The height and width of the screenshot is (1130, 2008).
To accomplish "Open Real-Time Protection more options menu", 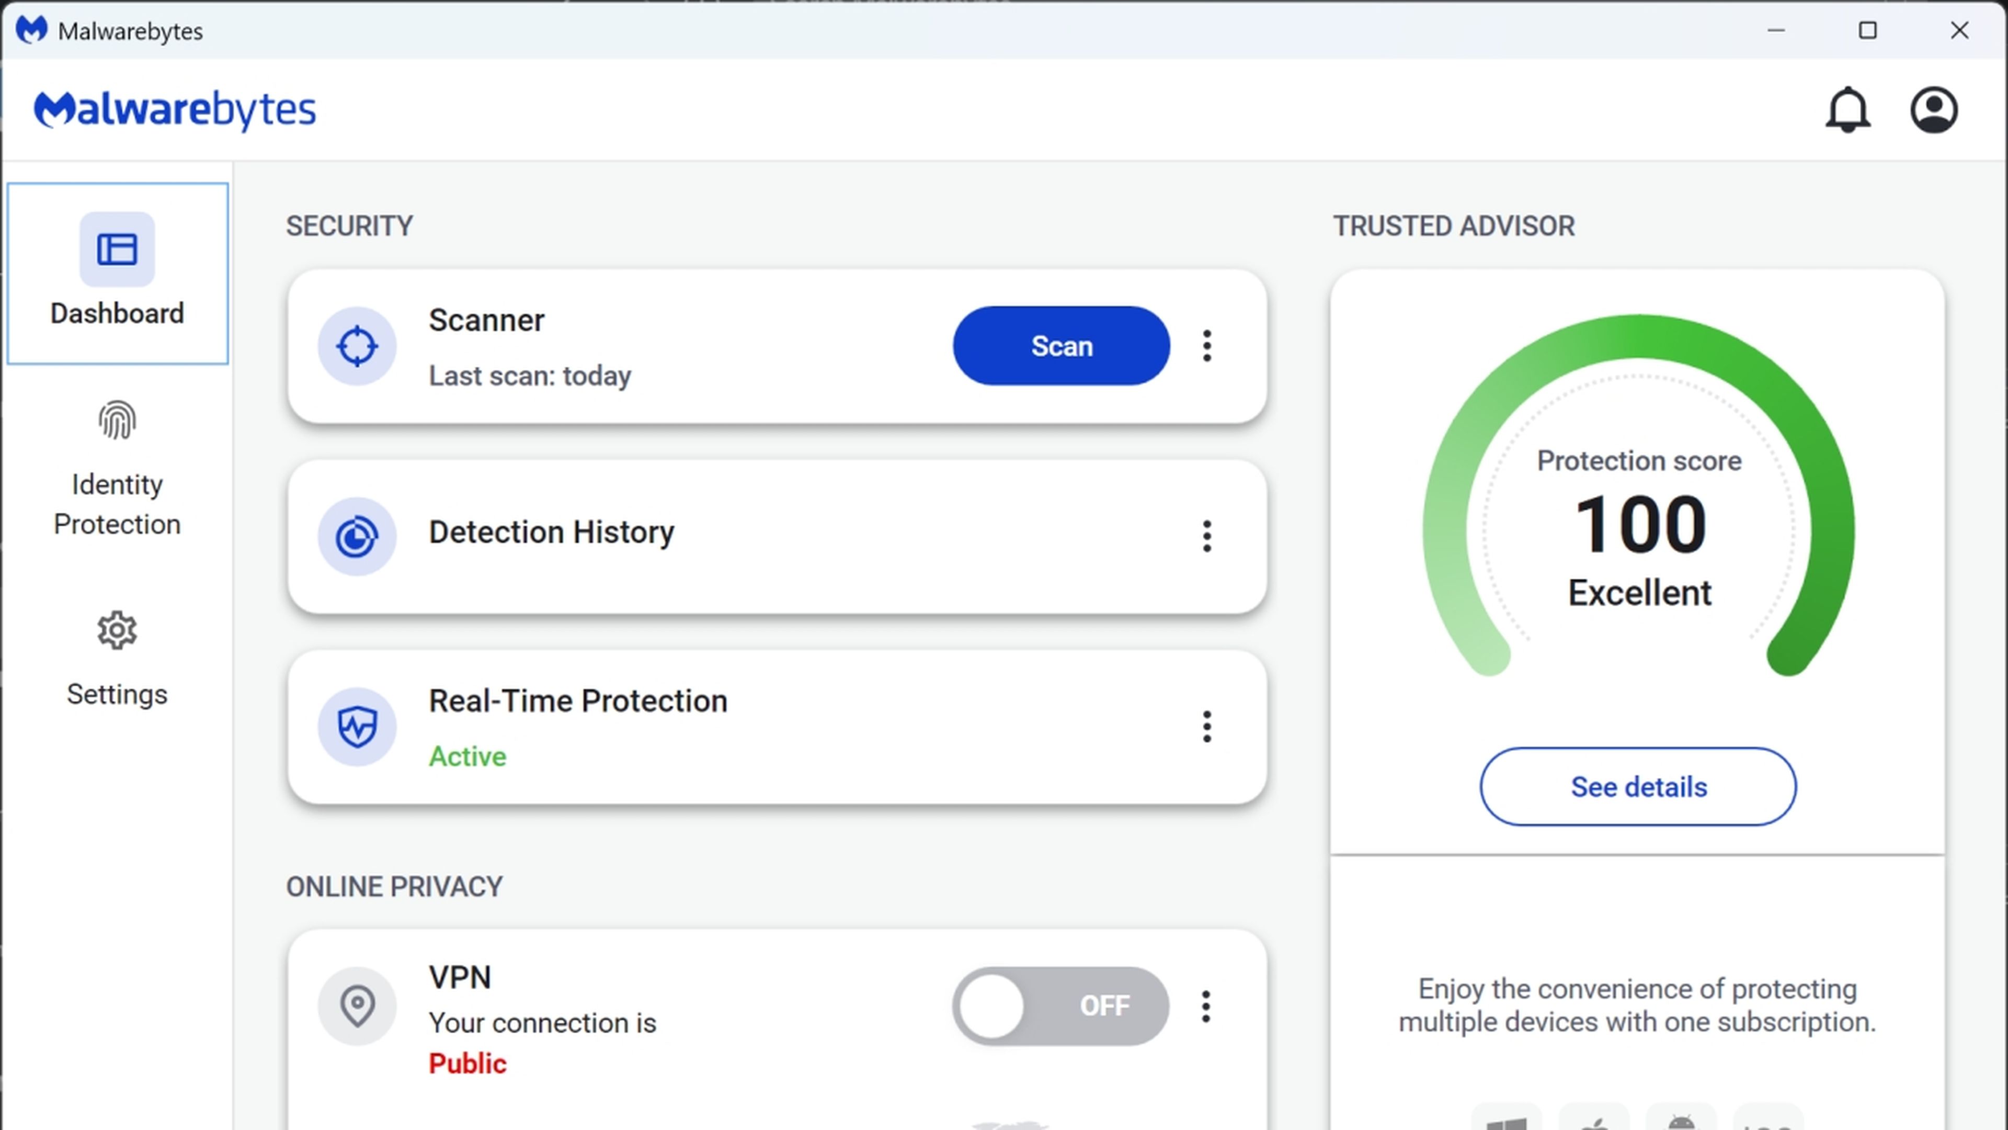I will coord(1207,727).
